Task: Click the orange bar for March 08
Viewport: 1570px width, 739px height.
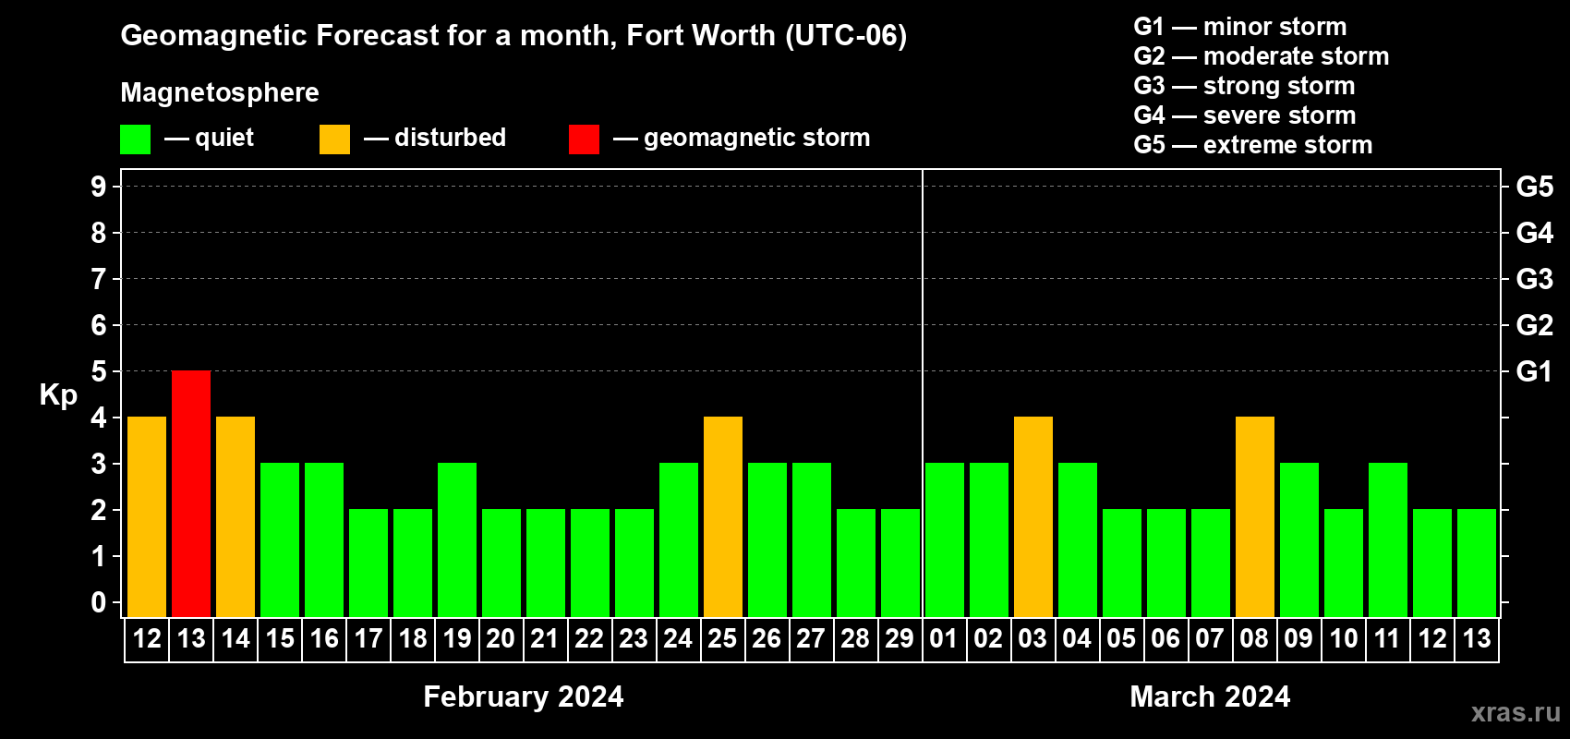Action: [1255, 517]
